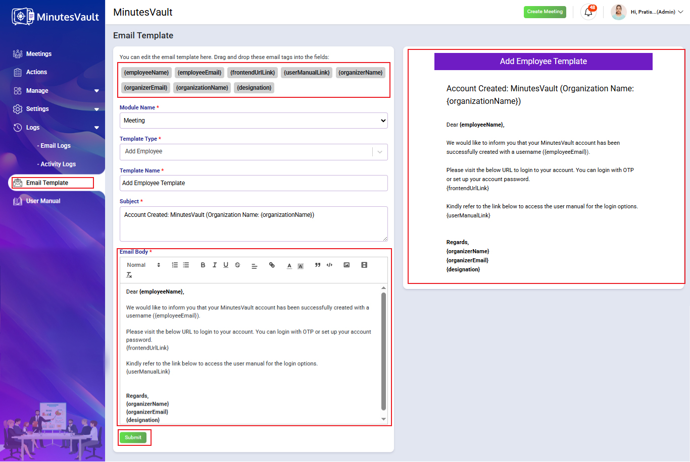Open the Module Name dropdown

pos(254,121)
